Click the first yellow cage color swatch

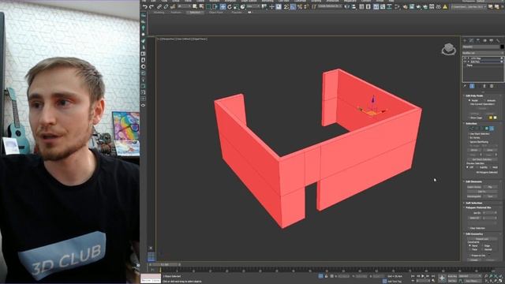point(491,118)
